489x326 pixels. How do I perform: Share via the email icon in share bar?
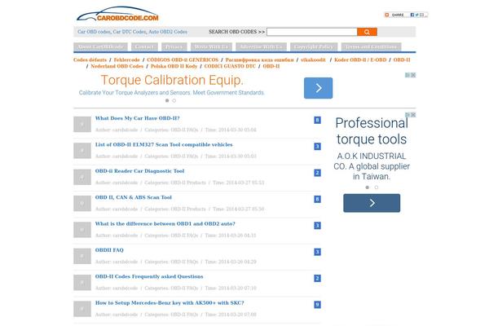(x=421, y=15)
